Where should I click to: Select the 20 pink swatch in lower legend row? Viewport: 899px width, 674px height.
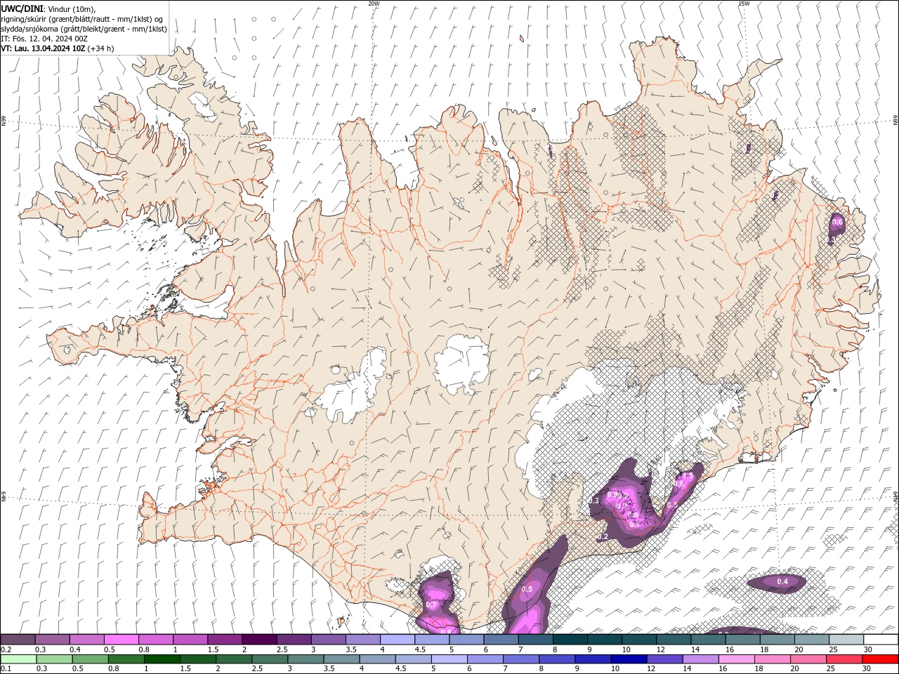pyautogui.click(x=808, y=659)
